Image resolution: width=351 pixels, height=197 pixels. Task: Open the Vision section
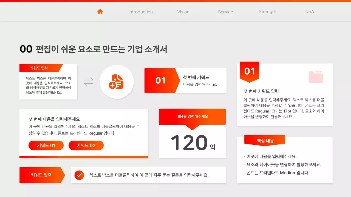[183, 12]
